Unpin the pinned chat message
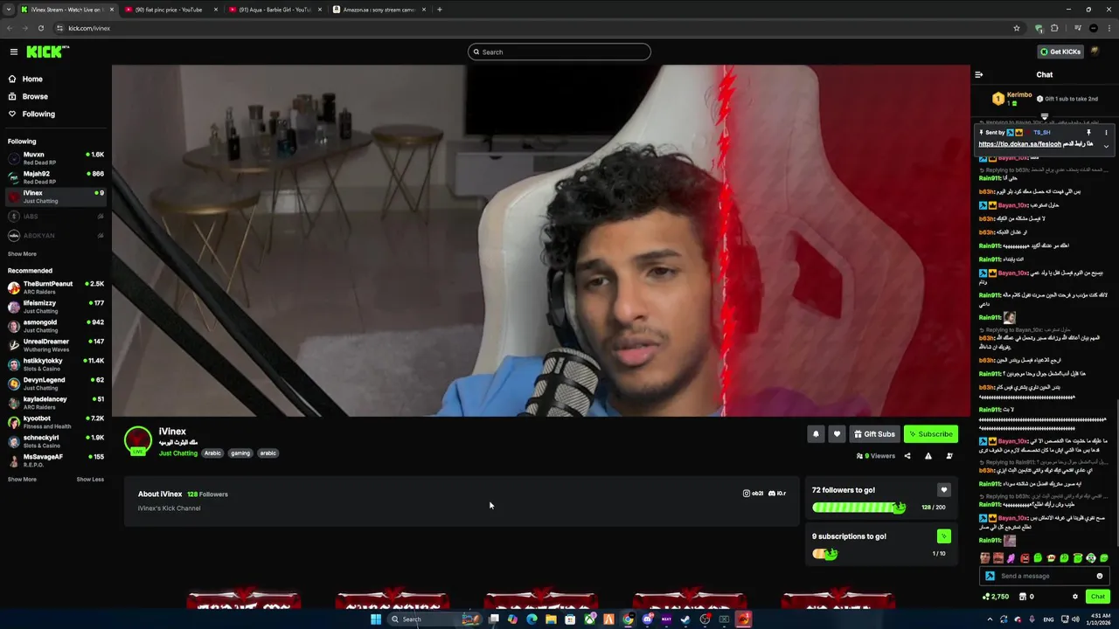Image resolution: width=1119 pixels, height=629 pixels. click(1088, 133)
